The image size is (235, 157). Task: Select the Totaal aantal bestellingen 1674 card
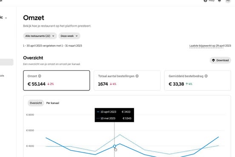click(x=127, y=81)
